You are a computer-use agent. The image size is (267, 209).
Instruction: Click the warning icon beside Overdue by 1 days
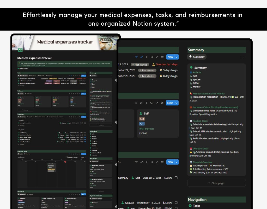[153, 65]
